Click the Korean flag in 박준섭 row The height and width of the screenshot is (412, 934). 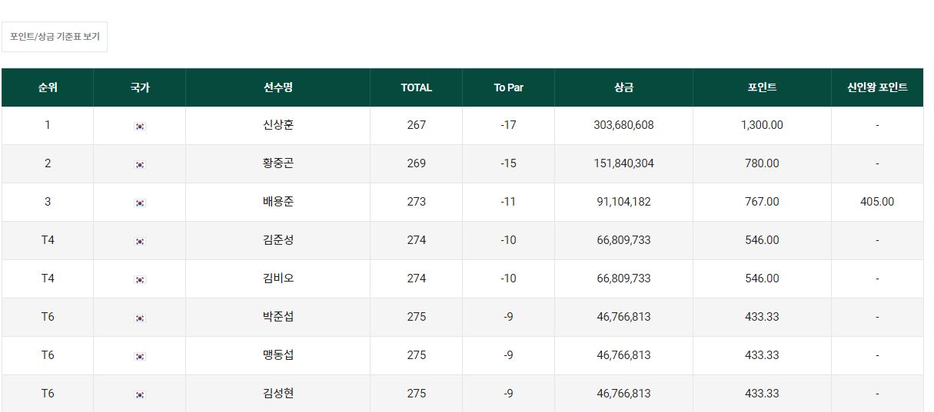pyautogui.click(x=140, y=318)
